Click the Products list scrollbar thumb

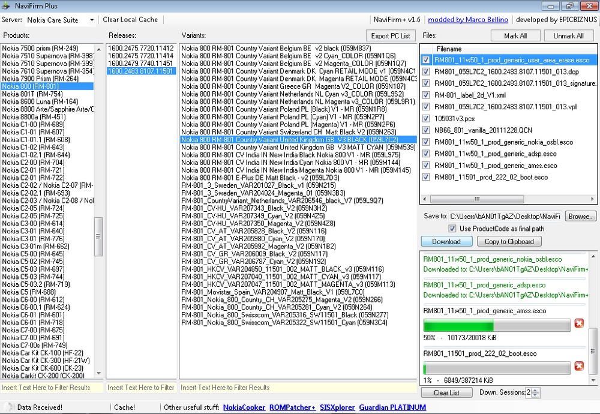pyautogui.click(x=98, y=236)
